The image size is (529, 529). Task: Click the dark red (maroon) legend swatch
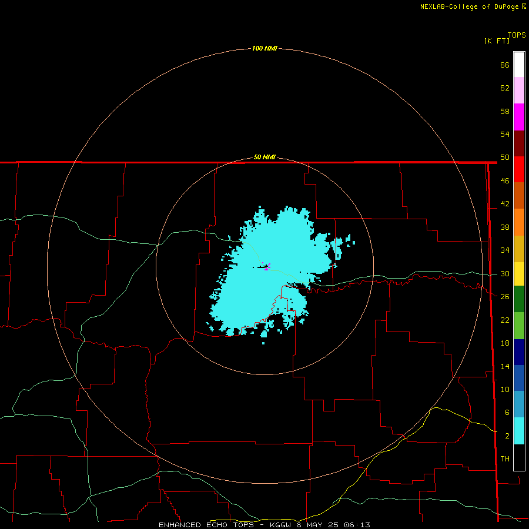pyautogui.click(x=519, y=143)
